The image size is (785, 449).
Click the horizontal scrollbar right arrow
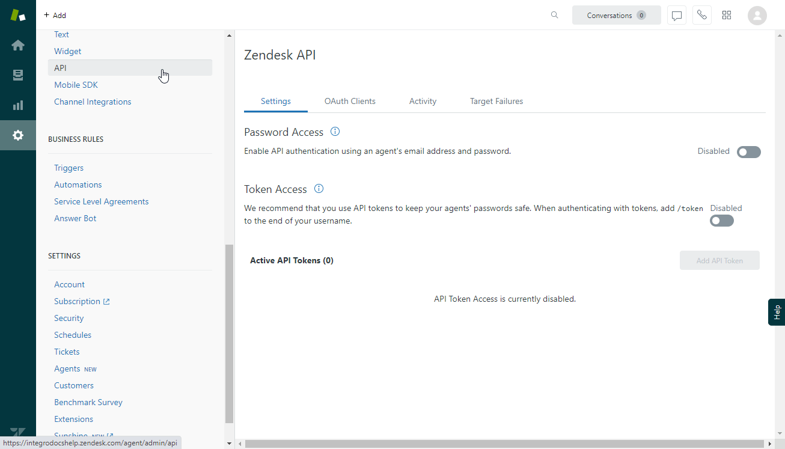pos(770,444)
